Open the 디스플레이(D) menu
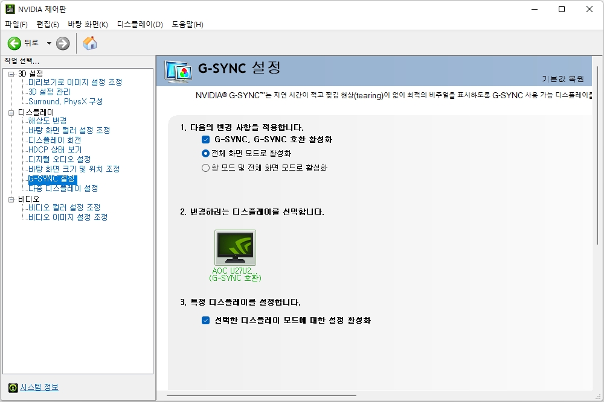 click(140, 24)
